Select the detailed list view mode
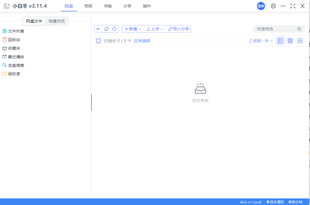Viewport: 310px width, 205px height. 280,41
